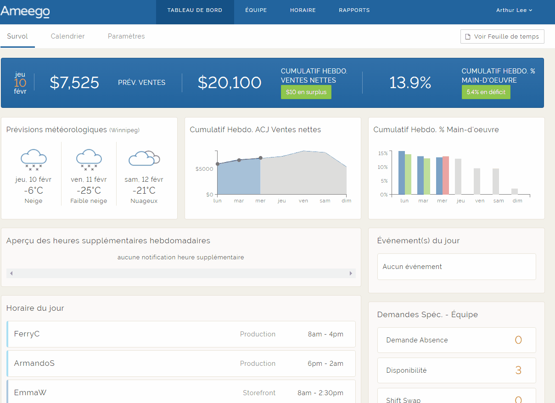
Task: Click the 5.4% en déficit badge
Action: (x=486, y=92)
